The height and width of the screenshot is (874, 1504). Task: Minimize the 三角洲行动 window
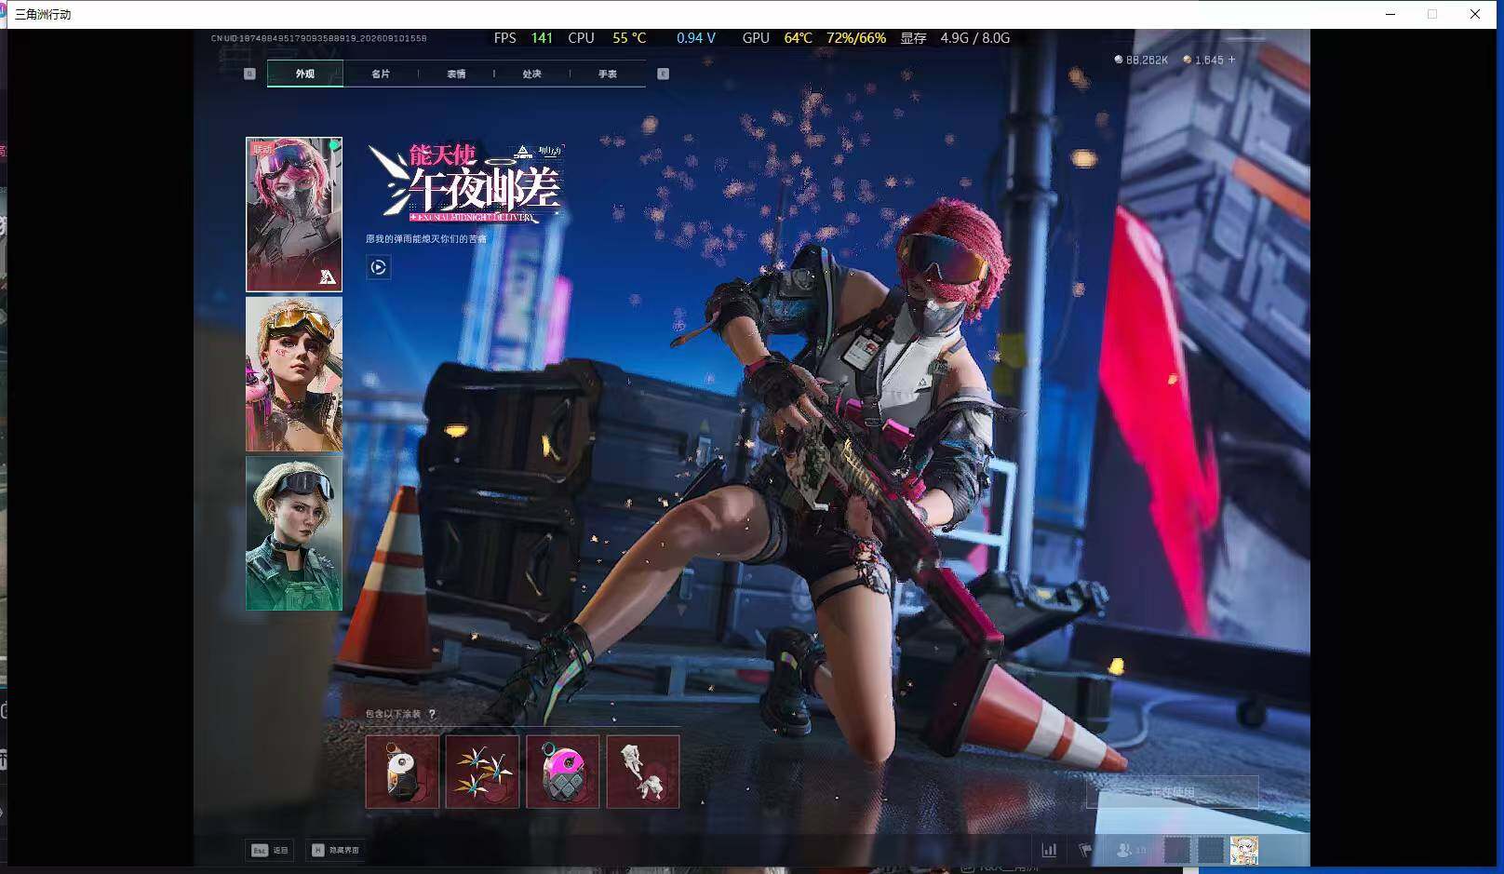(1390, 14)
